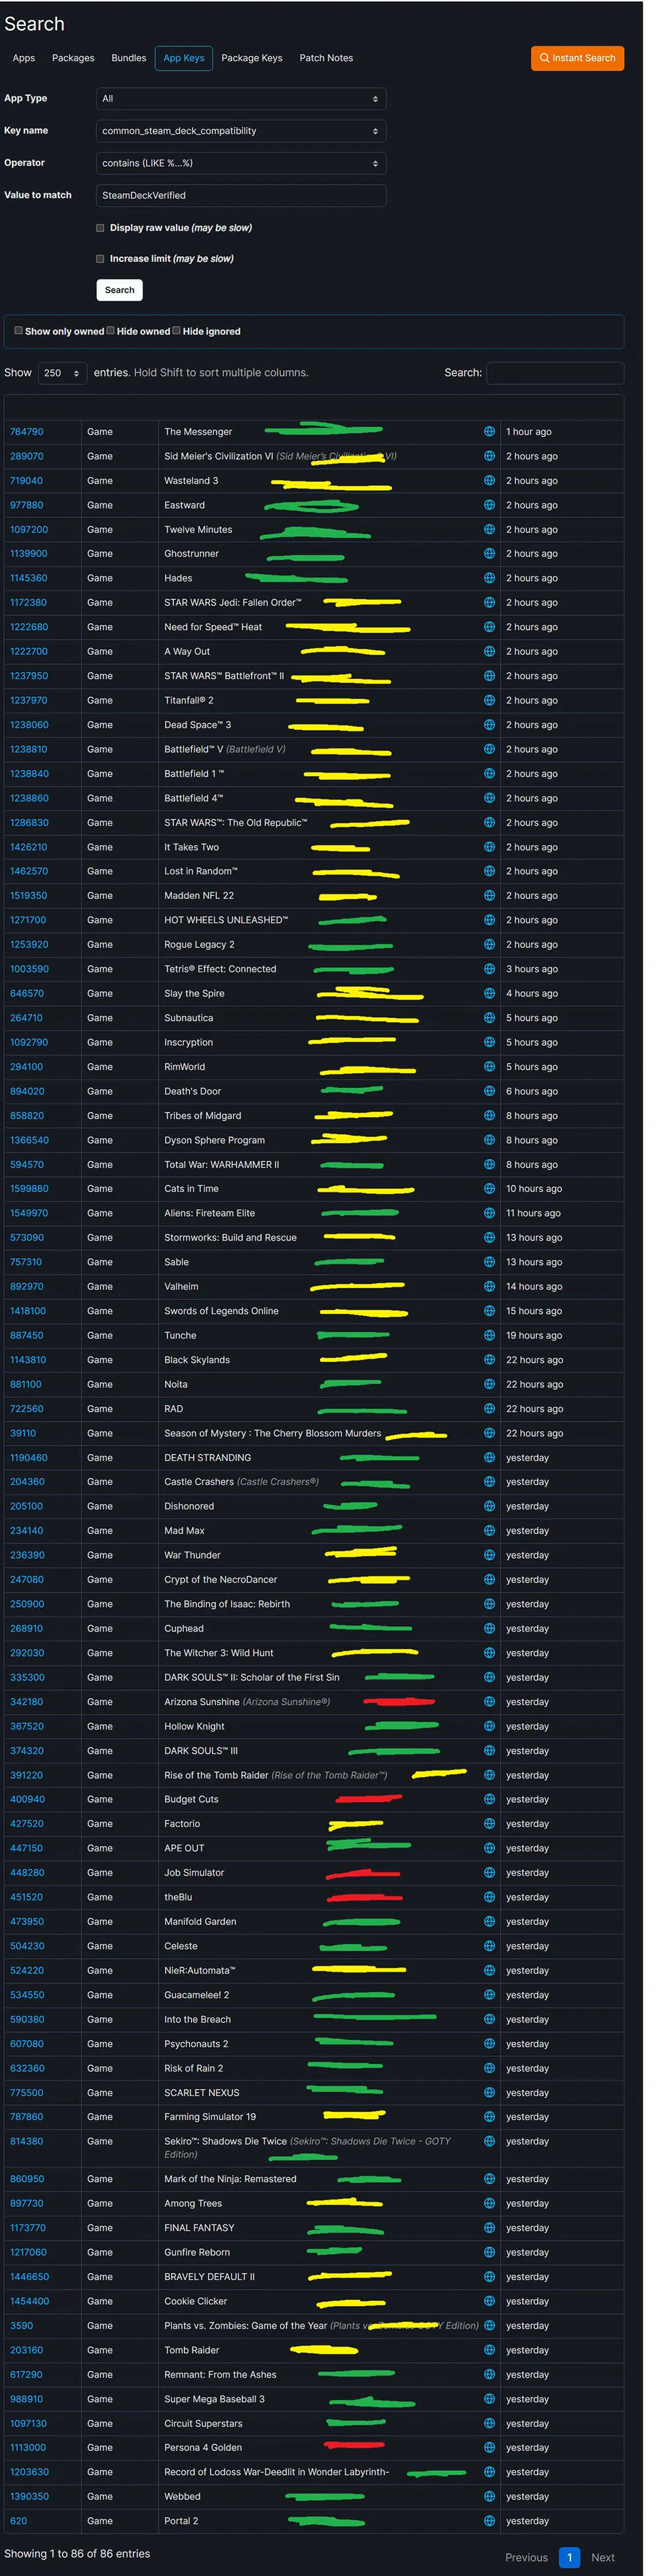
Task: Click the Mark of the Ninja: Remastered name
Action: (230, 2179)
